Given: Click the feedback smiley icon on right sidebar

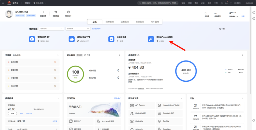Looking at the screenshot, I should pos(253,18).
